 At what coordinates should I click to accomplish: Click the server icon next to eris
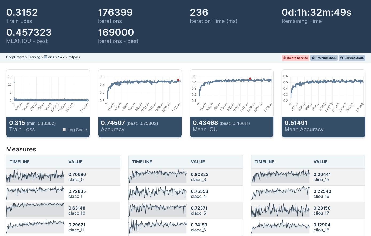point(46,57)
